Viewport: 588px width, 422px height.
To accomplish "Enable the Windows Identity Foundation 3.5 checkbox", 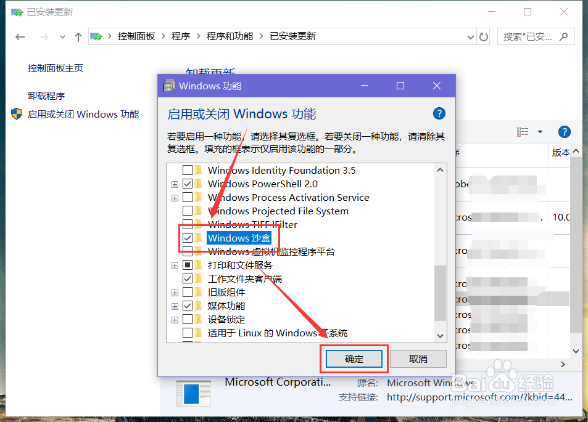I will click(x=186, y=170).
